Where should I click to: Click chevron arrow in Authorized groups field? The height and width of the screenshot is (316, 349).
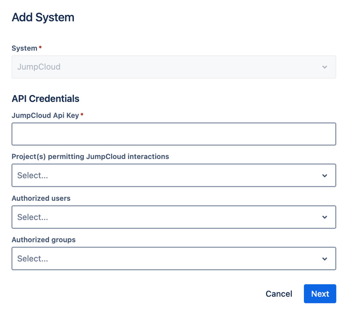(325, 259)
